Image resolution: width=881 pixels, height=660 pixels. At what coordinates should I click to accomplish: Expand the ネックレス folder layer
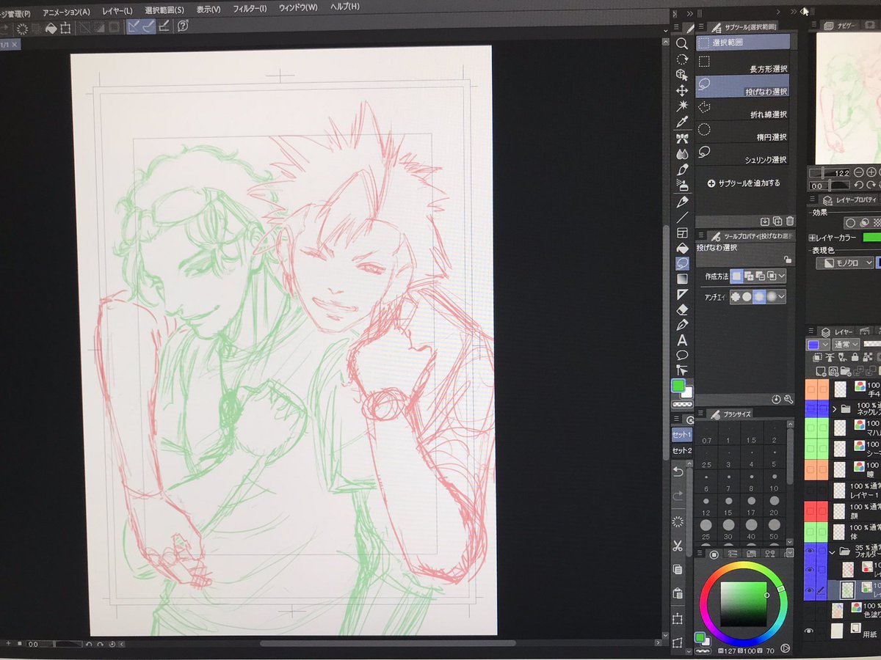(x=835, y=408)
